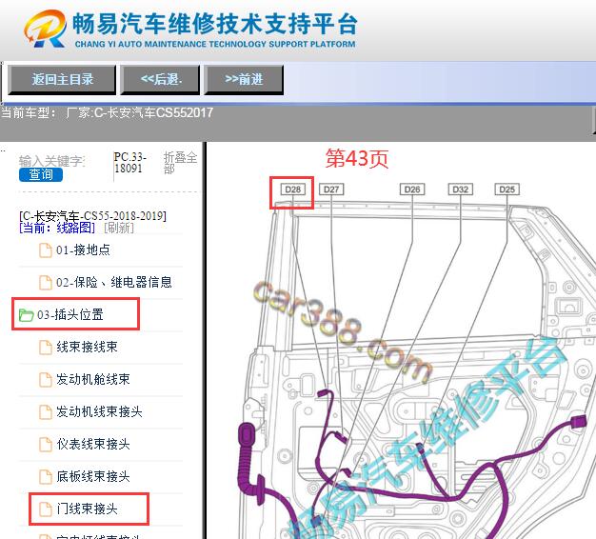Open 门线束接头 page
596x539 pixels.
pyautogui.click(x=87, y=509)
